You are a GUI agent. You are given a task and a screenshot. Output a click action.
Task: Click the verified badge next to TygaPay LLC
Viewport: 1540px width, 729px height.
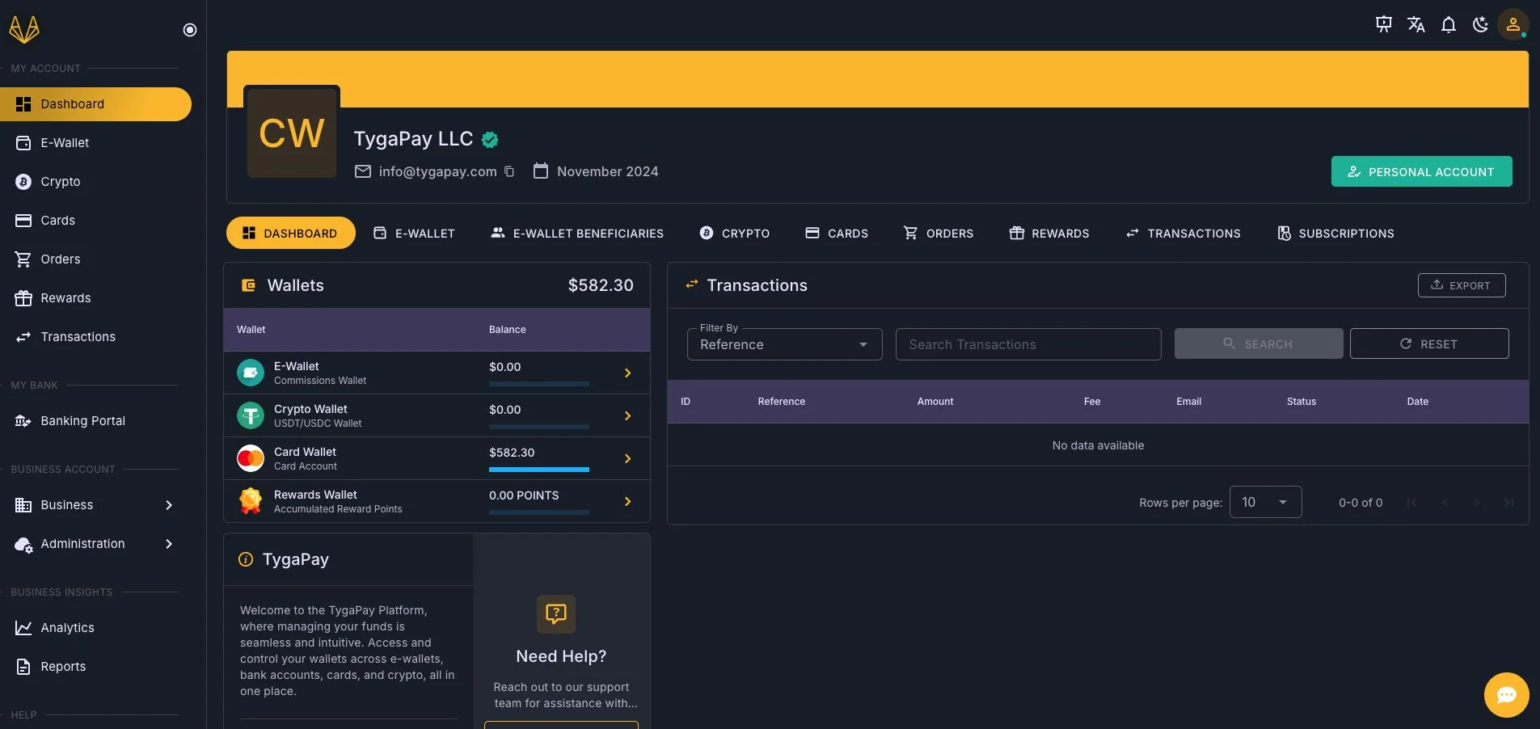(490, 140)
